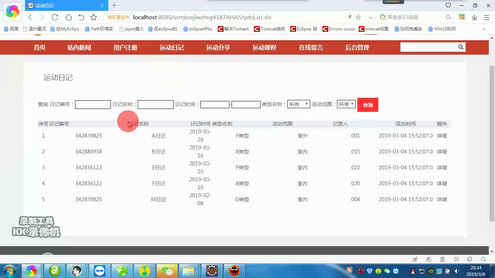Open the Errors occur bookmark

(x=339, y=29)
